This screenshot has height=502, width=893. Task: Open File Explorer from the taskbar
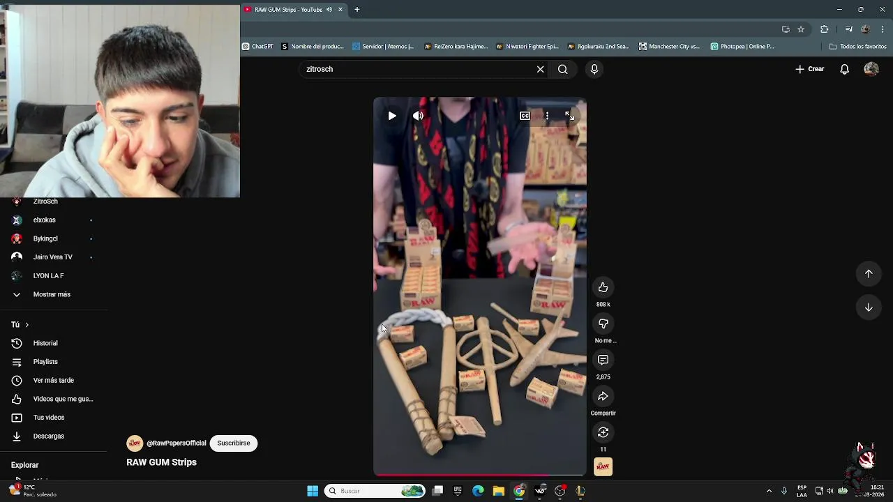coord(498,491)
